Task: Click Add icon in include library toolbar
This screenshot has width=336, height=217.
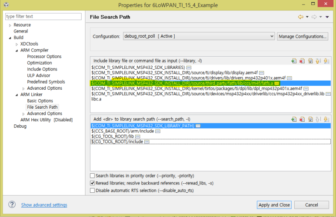Action: 294,62
